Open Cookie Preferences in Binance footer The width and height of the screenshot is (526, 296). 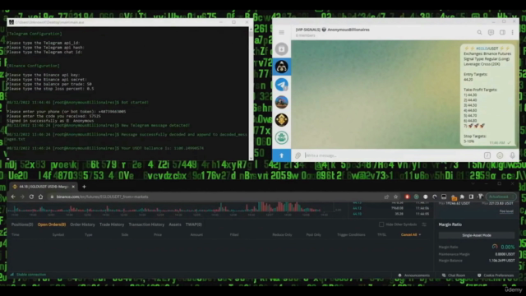(496, 275)
